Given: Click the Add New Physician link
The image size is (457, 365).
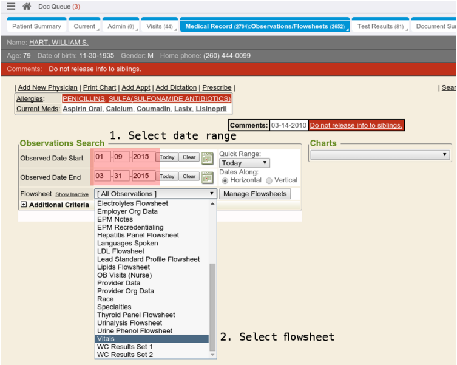Looking at the screenshot, I should [48, 88].
